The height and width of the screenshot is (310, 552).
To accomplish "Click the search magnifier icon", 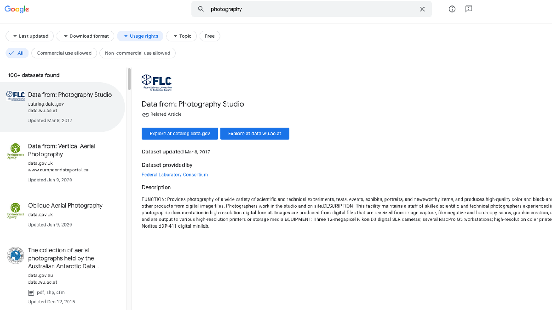I will (x=200, y=9).
